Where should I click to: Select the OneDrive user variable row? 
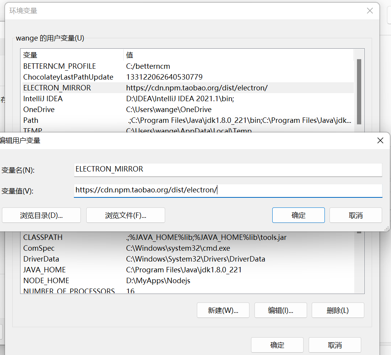tap(39, 110)
